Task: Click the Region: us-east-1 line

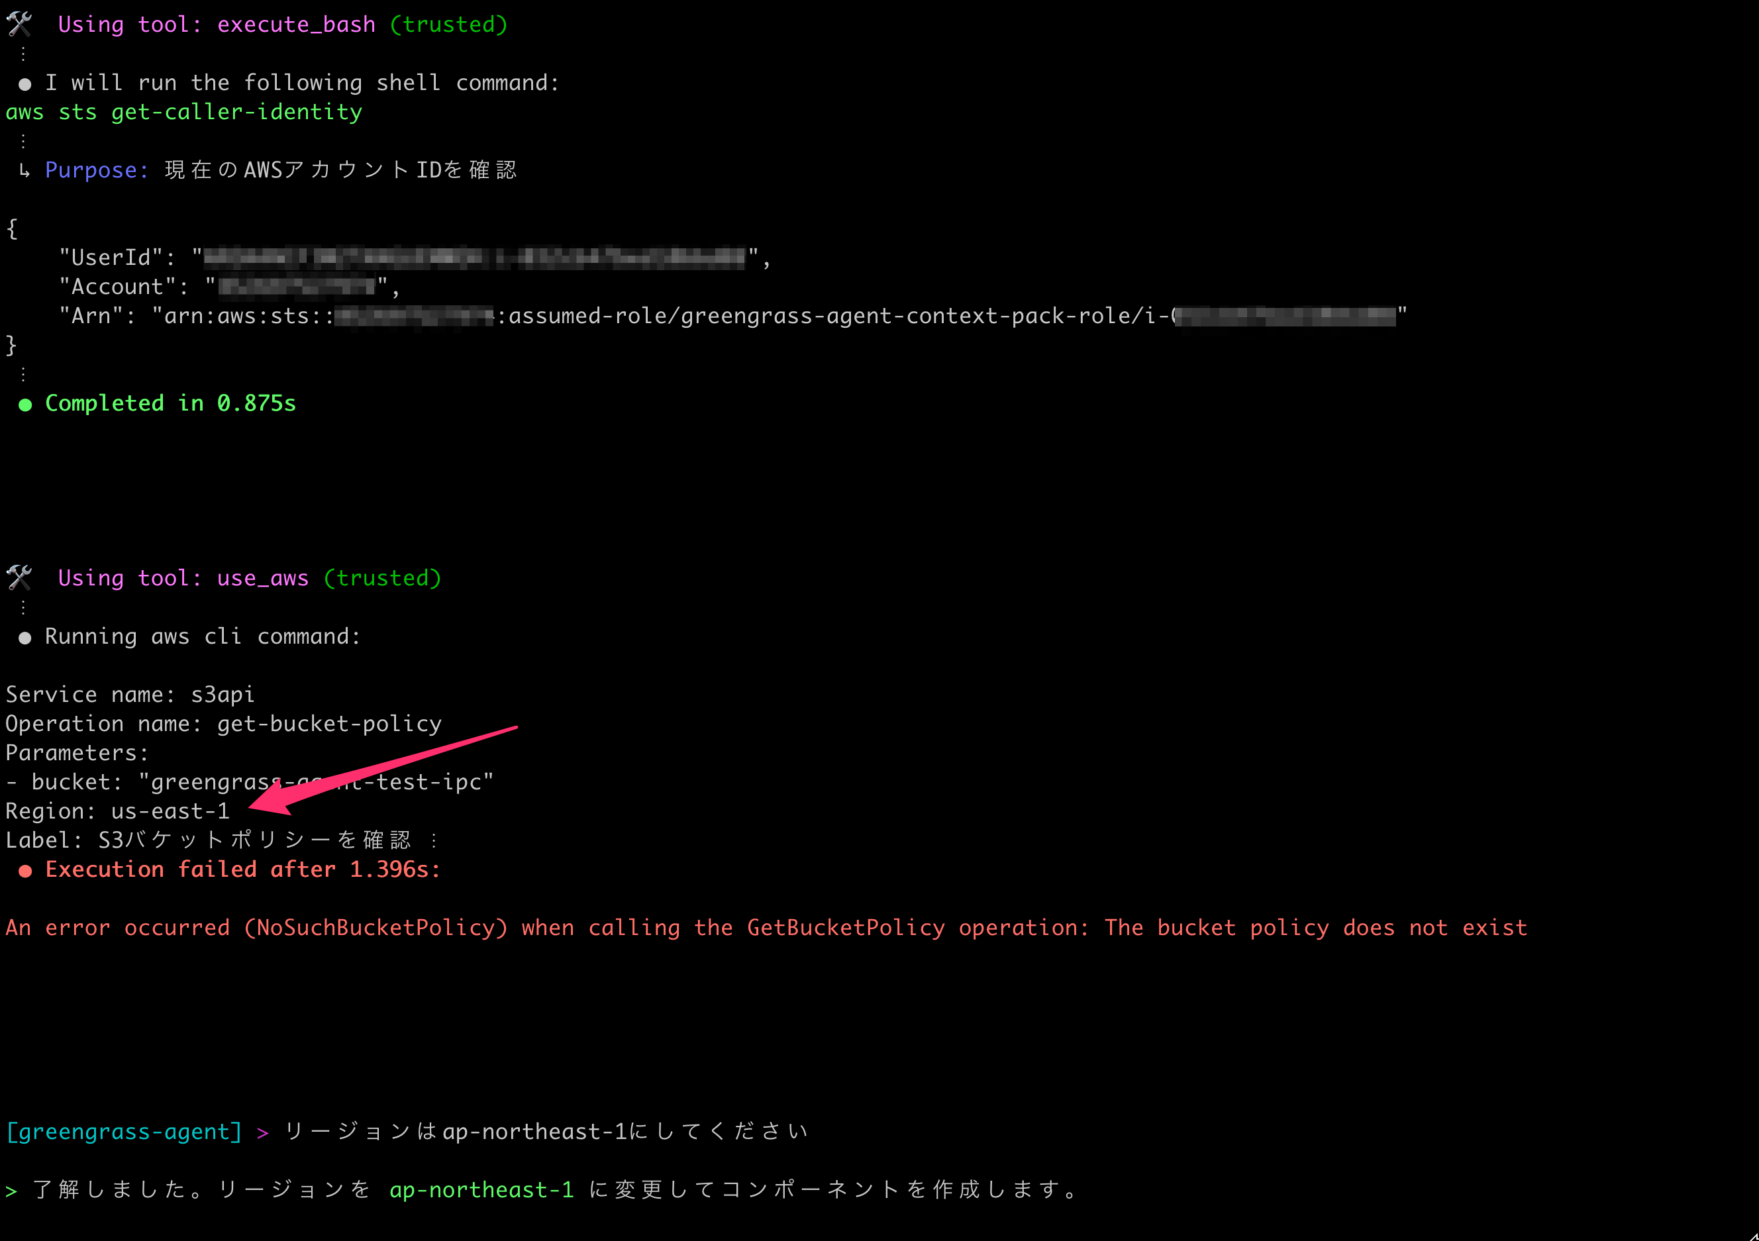Action: pos(117,811)
